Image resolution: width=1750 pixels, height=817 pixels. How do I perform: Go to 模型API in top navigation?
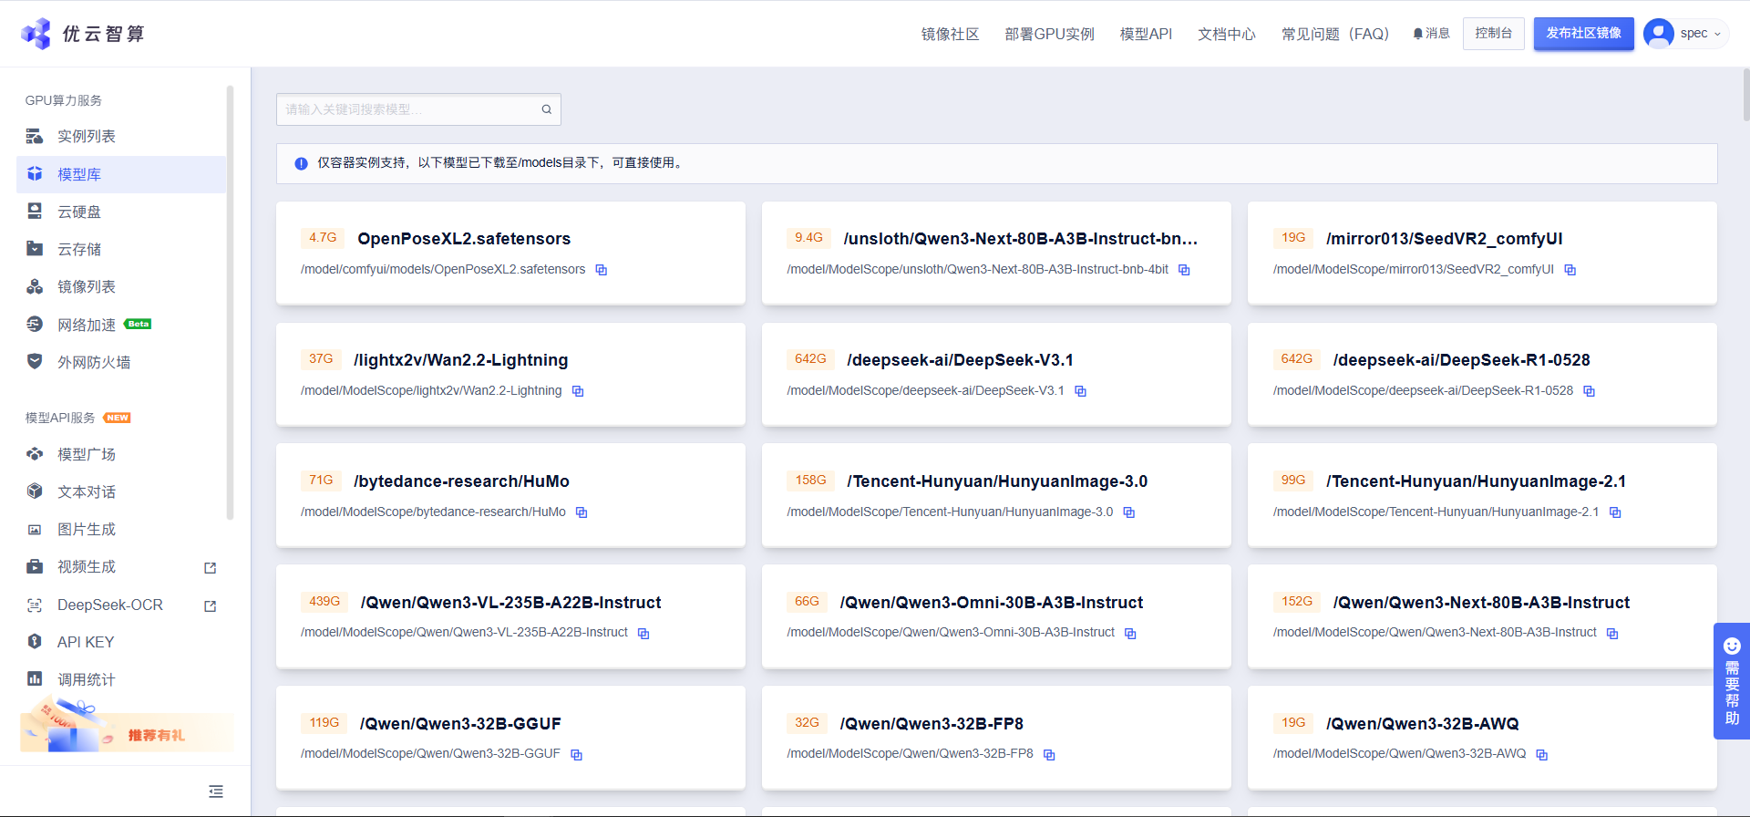coord(1146,34)
